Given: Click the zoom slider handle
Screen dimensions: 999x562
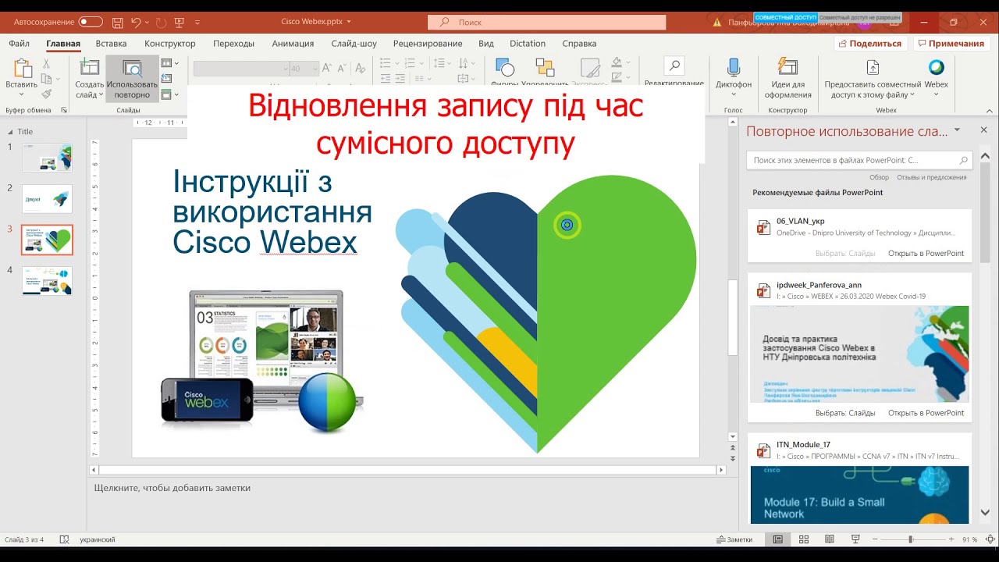Looking at the screenshot, I should (x=910, y=539).
